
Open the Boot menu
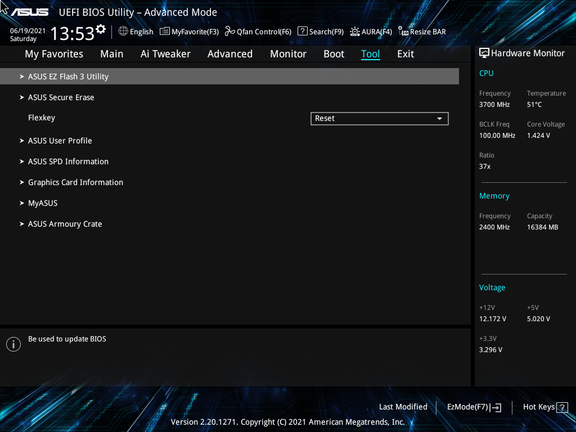coord(334,53)
